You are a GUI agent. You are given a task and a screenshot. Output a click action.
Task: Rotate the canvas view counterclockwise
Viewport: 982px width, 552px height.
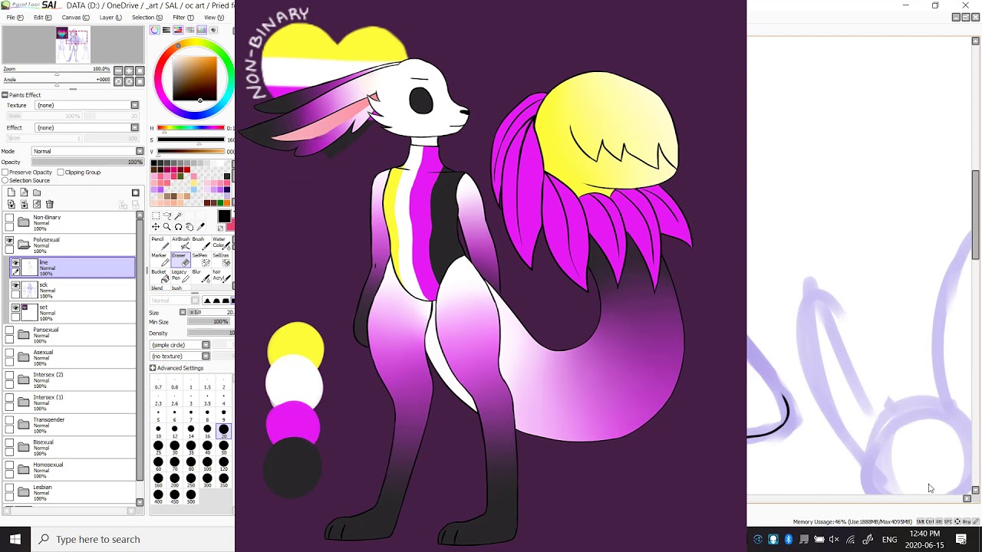pos(118,81)
